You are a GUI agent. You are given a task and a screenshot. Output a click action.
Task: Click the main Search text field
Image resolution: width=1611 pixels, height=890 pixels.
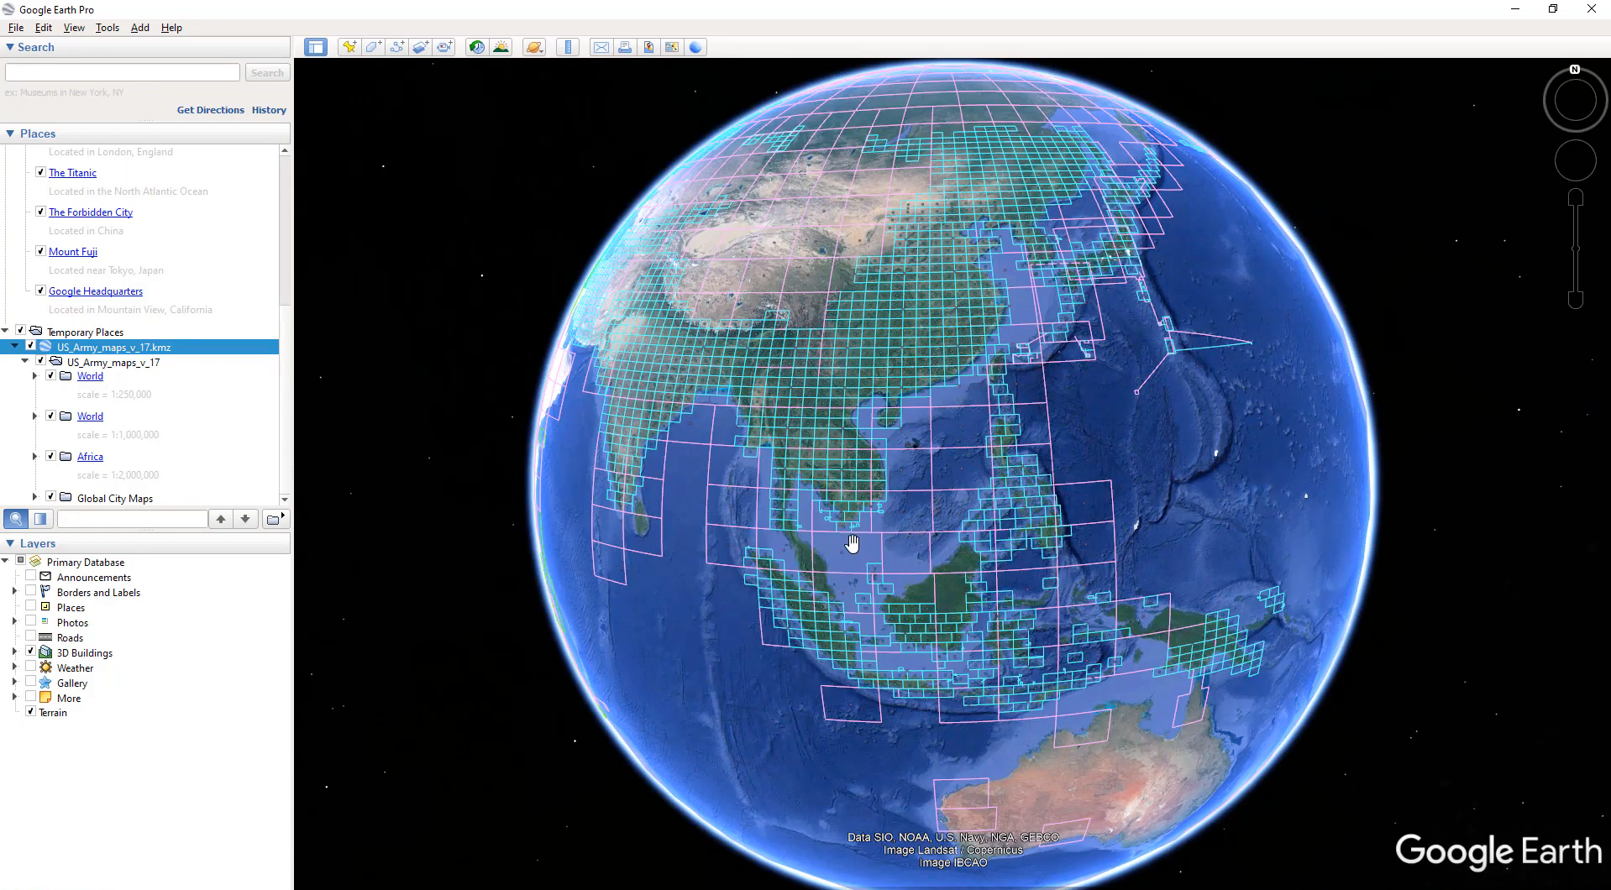point(123,73)
